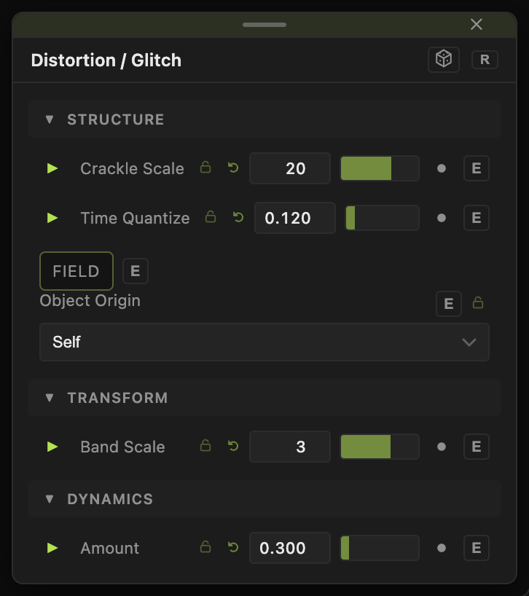This screenshot has height=596, width=529.
Task: Click the Amount value field 0.300
Action: [x=290, y=548]
